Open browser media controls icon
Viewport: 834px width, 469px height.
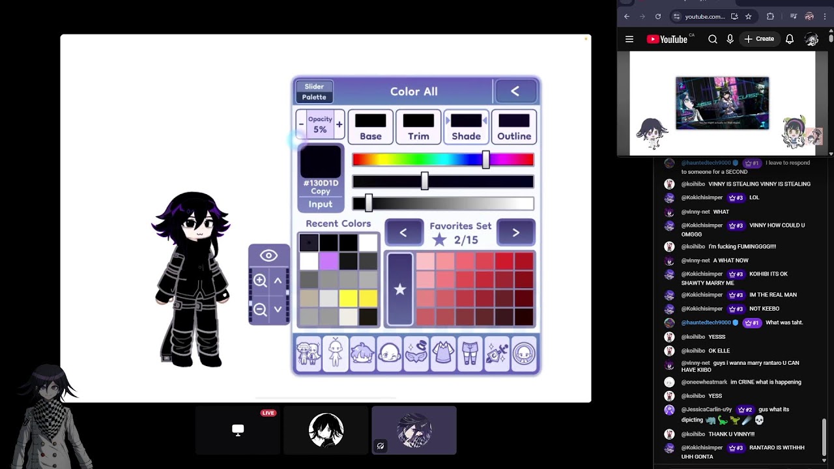pyautogui.click(x=793, y=16)
